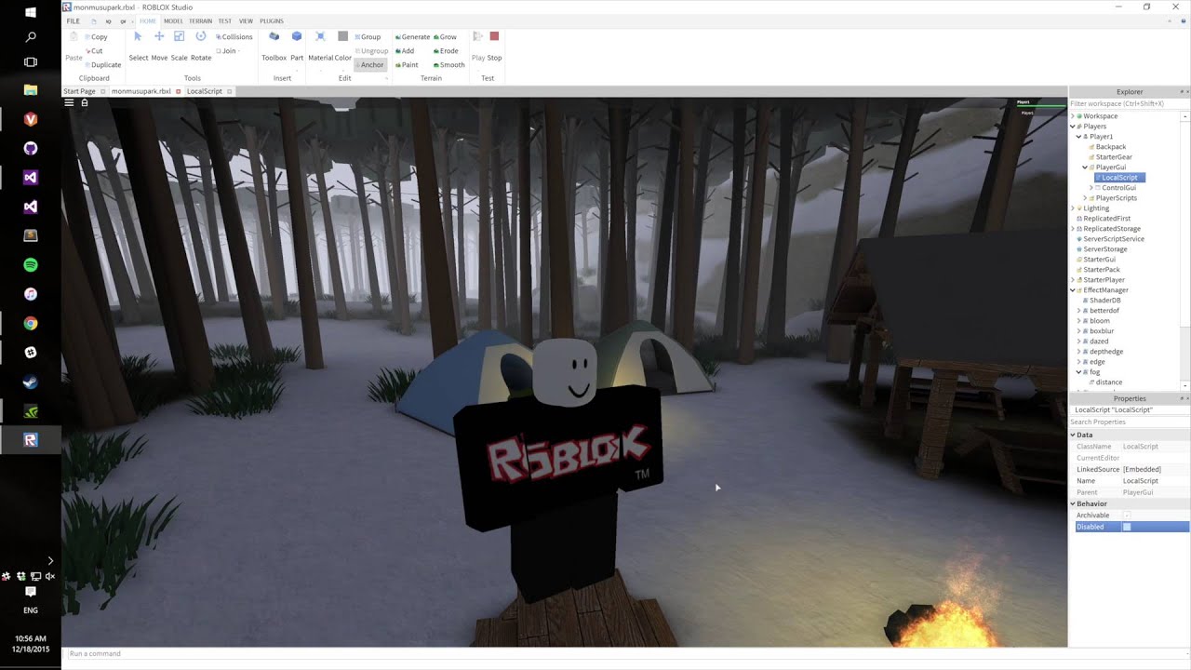The width and height of the screenshot is (1191, 670).
Task: Select Backpack in Explorer
Action: click(x=1111, y=147)
